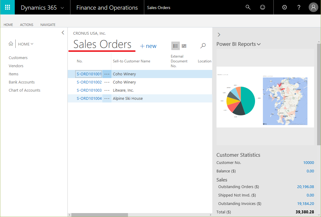Open the app launcher waffle menu
Viewport: 321px width, 217px height.
point(7,7)
